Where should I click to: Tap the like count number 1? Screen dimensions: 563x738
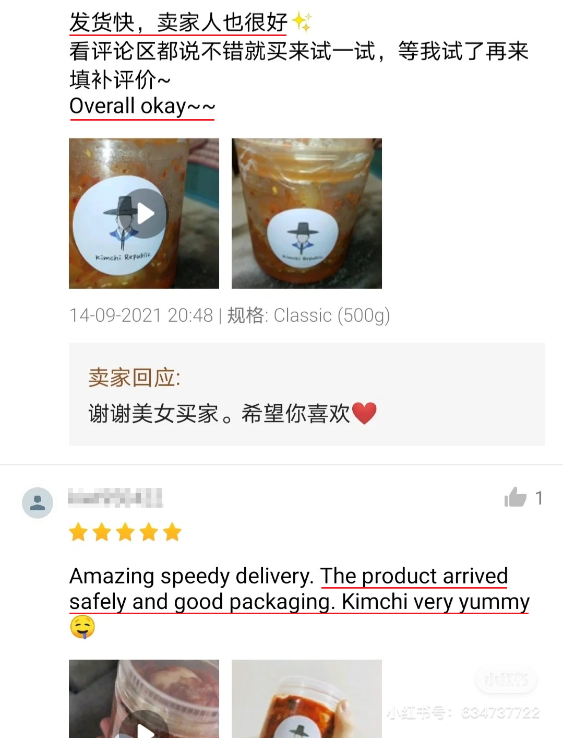point(539,498)
